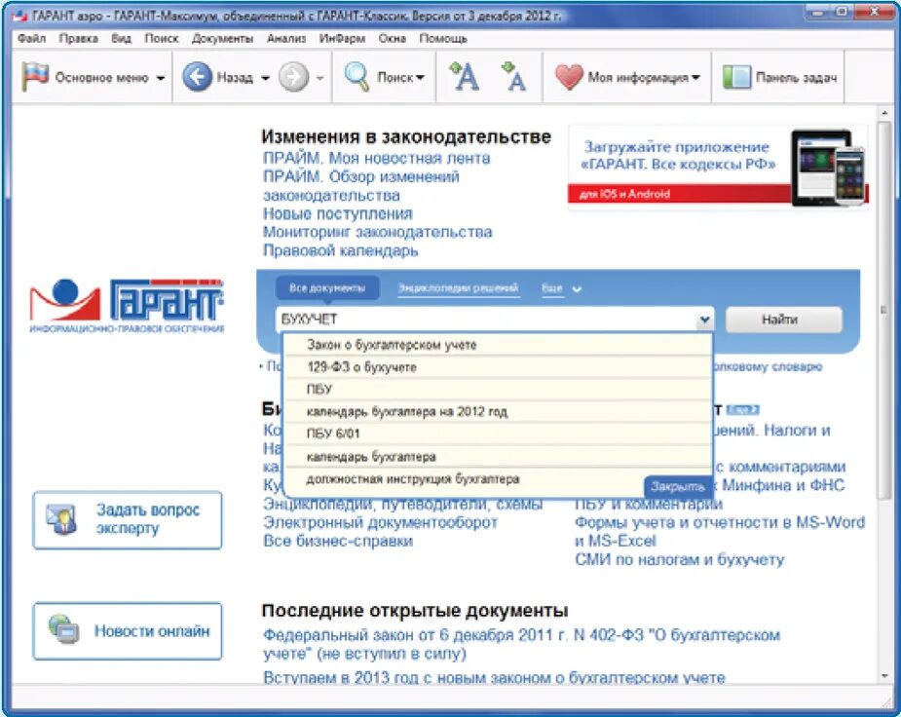Open the Окна menu
Image resolution: width=901 pixels, height=717 pixels.
point(392,39)
